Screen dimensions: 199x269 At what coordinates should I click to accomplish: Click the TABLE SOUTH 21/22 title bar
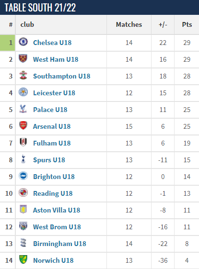pyautogui.click(x=100, y=7)
